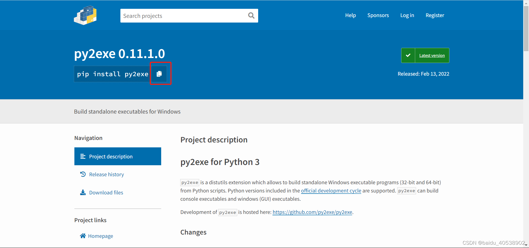Switch to Download files section

coord(106,192)
